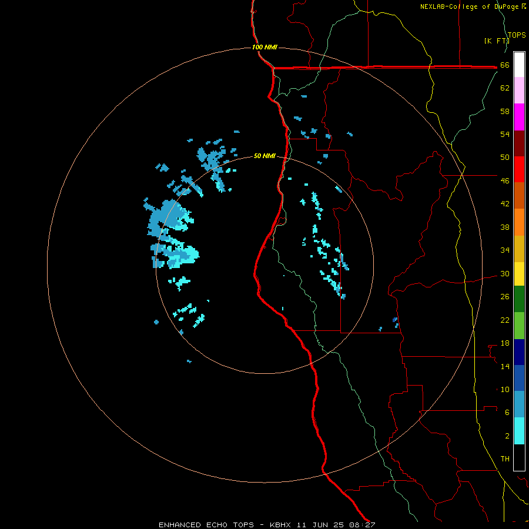The height and width of the screenshot is (529, 529).
Task: Click the black TH threshold legend swatch
Action: click(519, 457)
